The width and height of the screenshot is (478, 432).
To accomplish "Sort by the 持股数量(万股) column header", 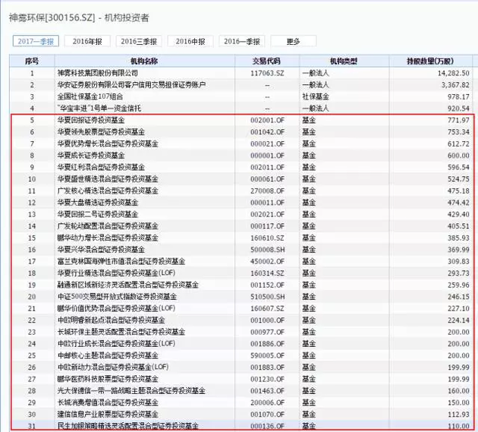I will coord(430,61).
